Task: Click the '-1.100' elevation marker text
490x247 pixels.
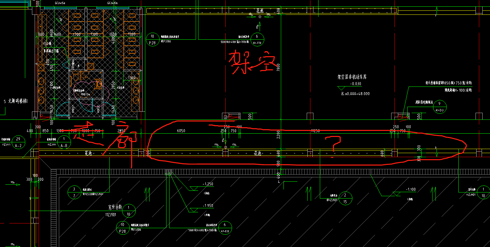Action: [410, 189]
